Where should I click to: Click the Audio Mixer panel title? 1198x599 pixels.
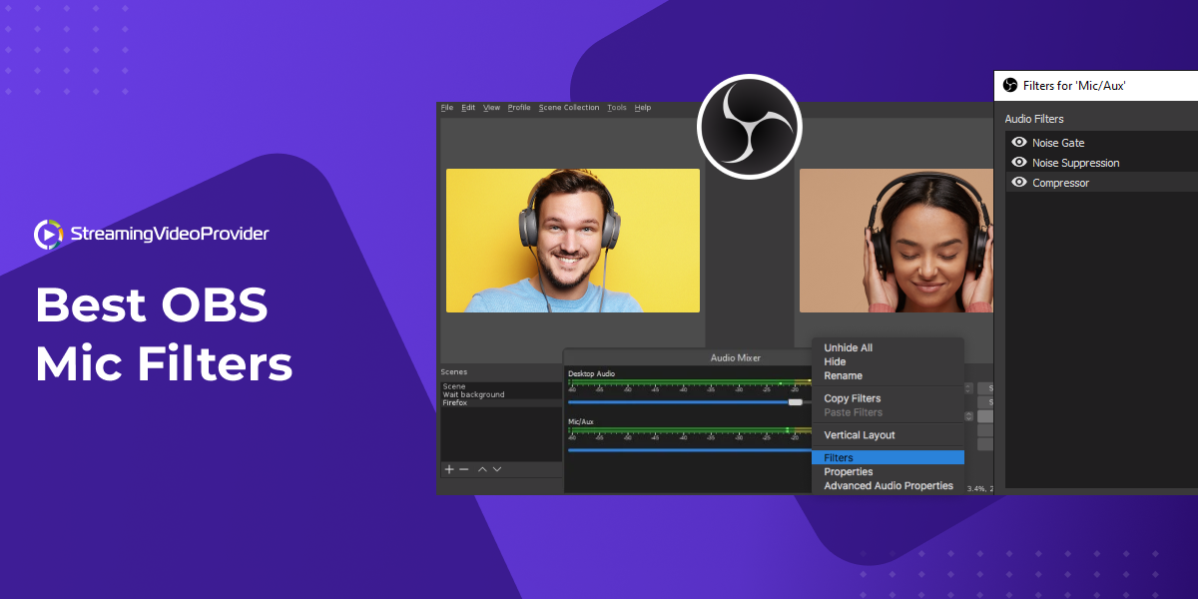coord(736,357)
